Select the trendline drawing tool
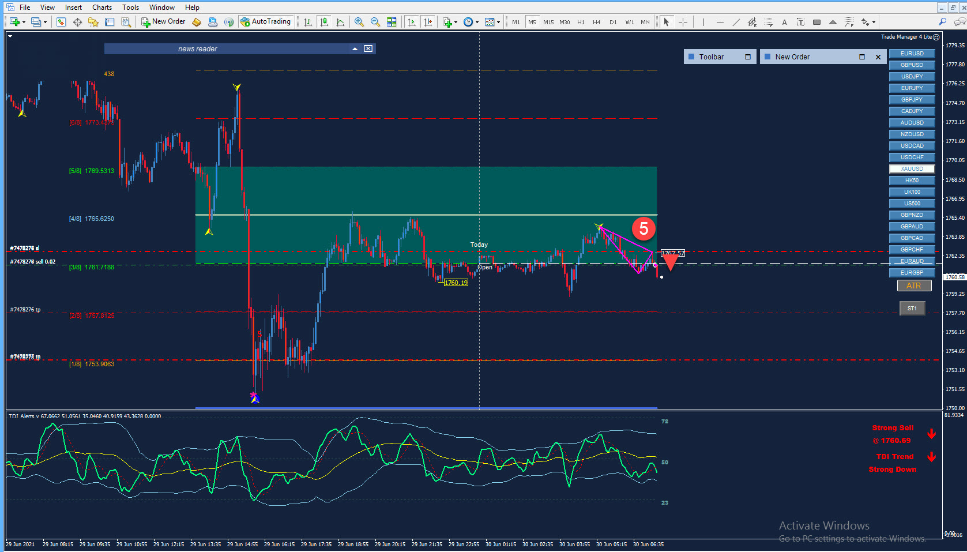967x552 pixels. [x=736, y=22]
